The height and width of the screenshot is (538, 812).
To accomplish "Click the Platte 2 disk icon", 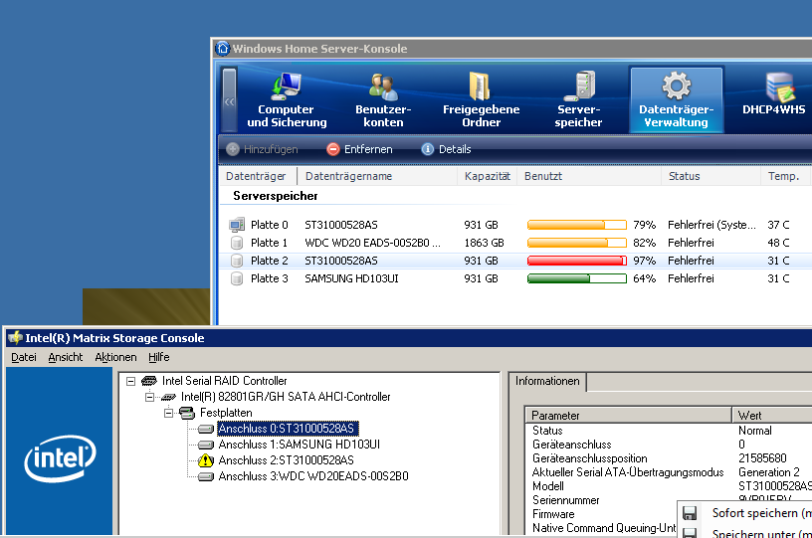I will pos(237,261).
